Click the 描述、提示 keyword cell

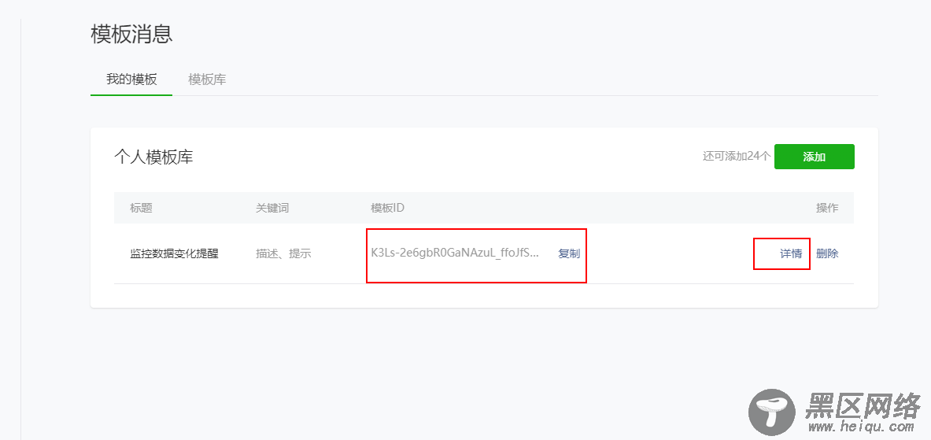284,254
